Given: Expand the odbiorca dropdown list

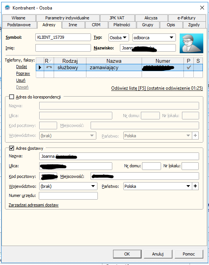Looking at the screenshot, I should tap(154, 38).
